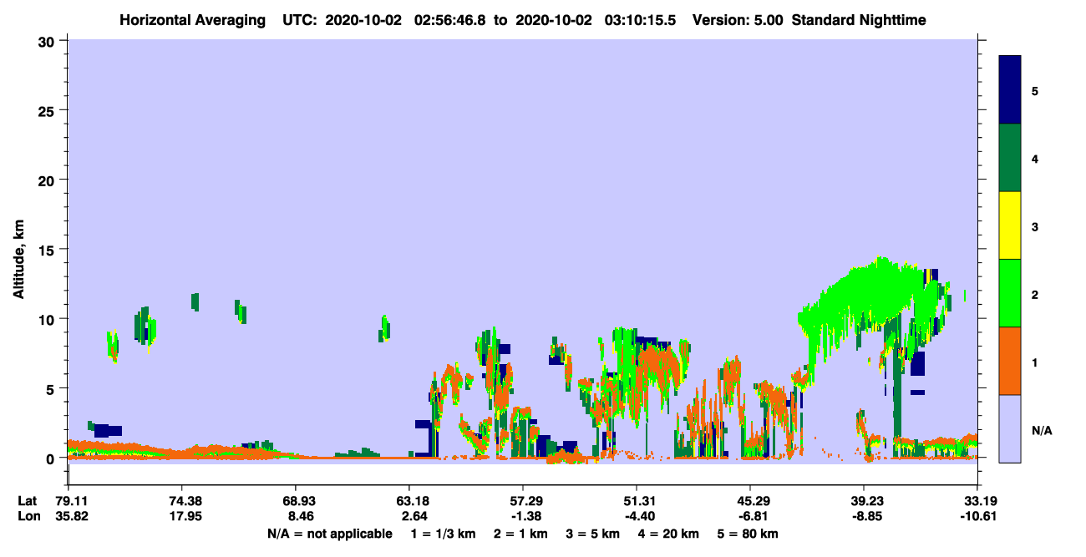Click the latitude value 79.11
Screen dimensions: 1086x557
coord(72,501)
